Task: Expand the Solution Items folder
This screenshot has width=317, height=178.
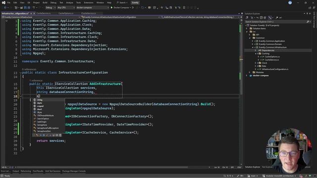Action: tap(247, 29)
